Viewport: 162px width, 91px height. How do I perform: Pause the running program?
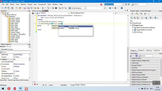(x=53, y=8)
